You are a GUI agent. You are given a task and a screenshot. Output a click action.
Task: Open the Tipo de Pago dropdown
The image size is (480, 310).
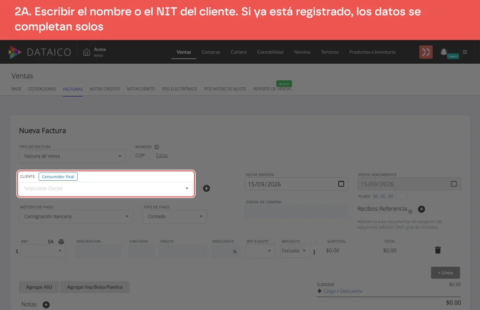point(175,216)
